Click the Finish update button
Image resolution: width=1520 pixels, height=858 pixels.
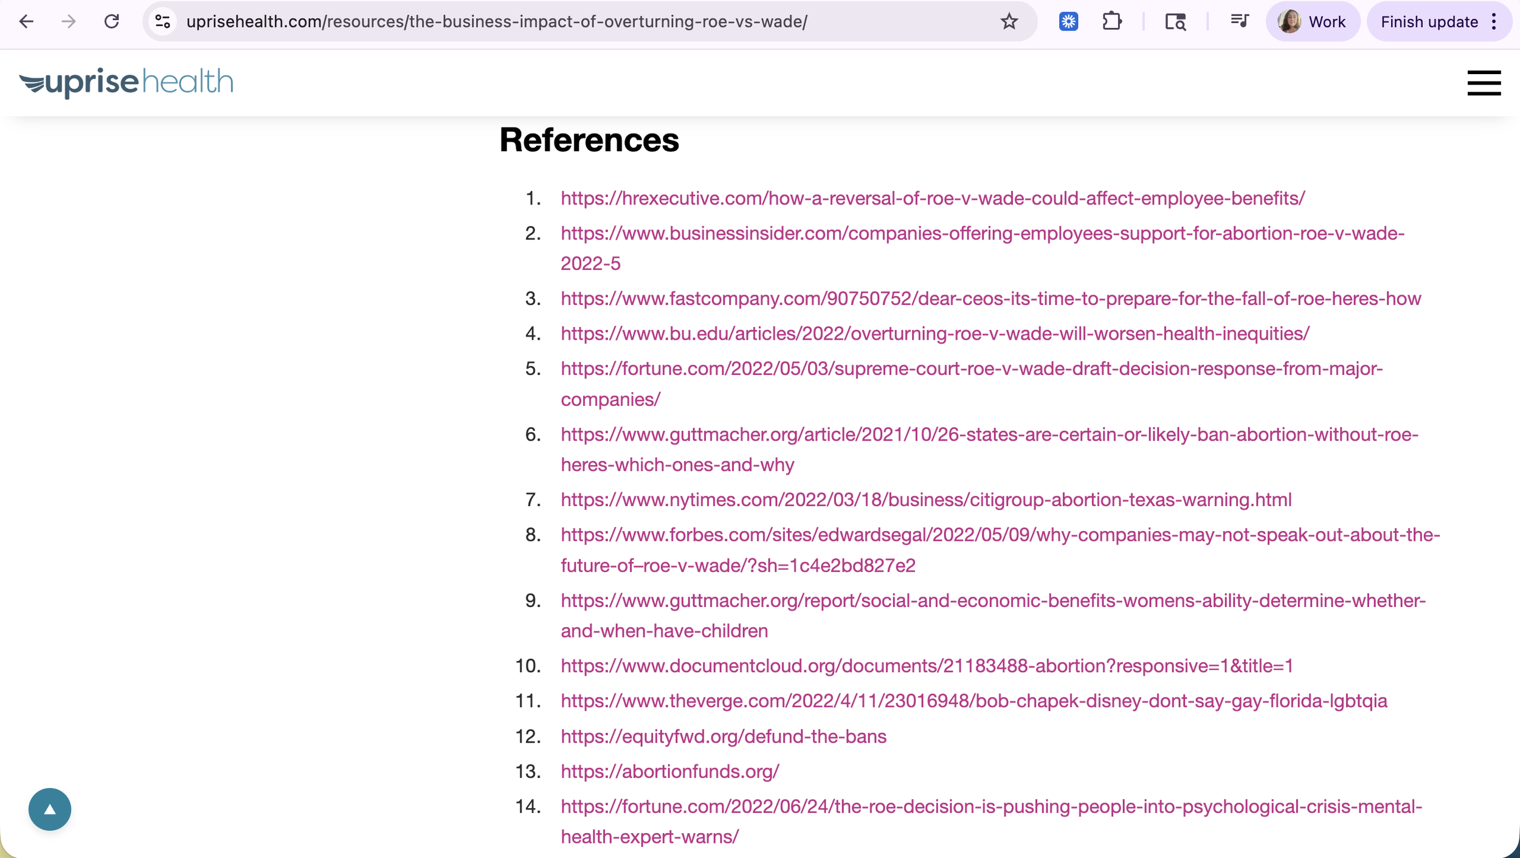(x=1429, y=22)
